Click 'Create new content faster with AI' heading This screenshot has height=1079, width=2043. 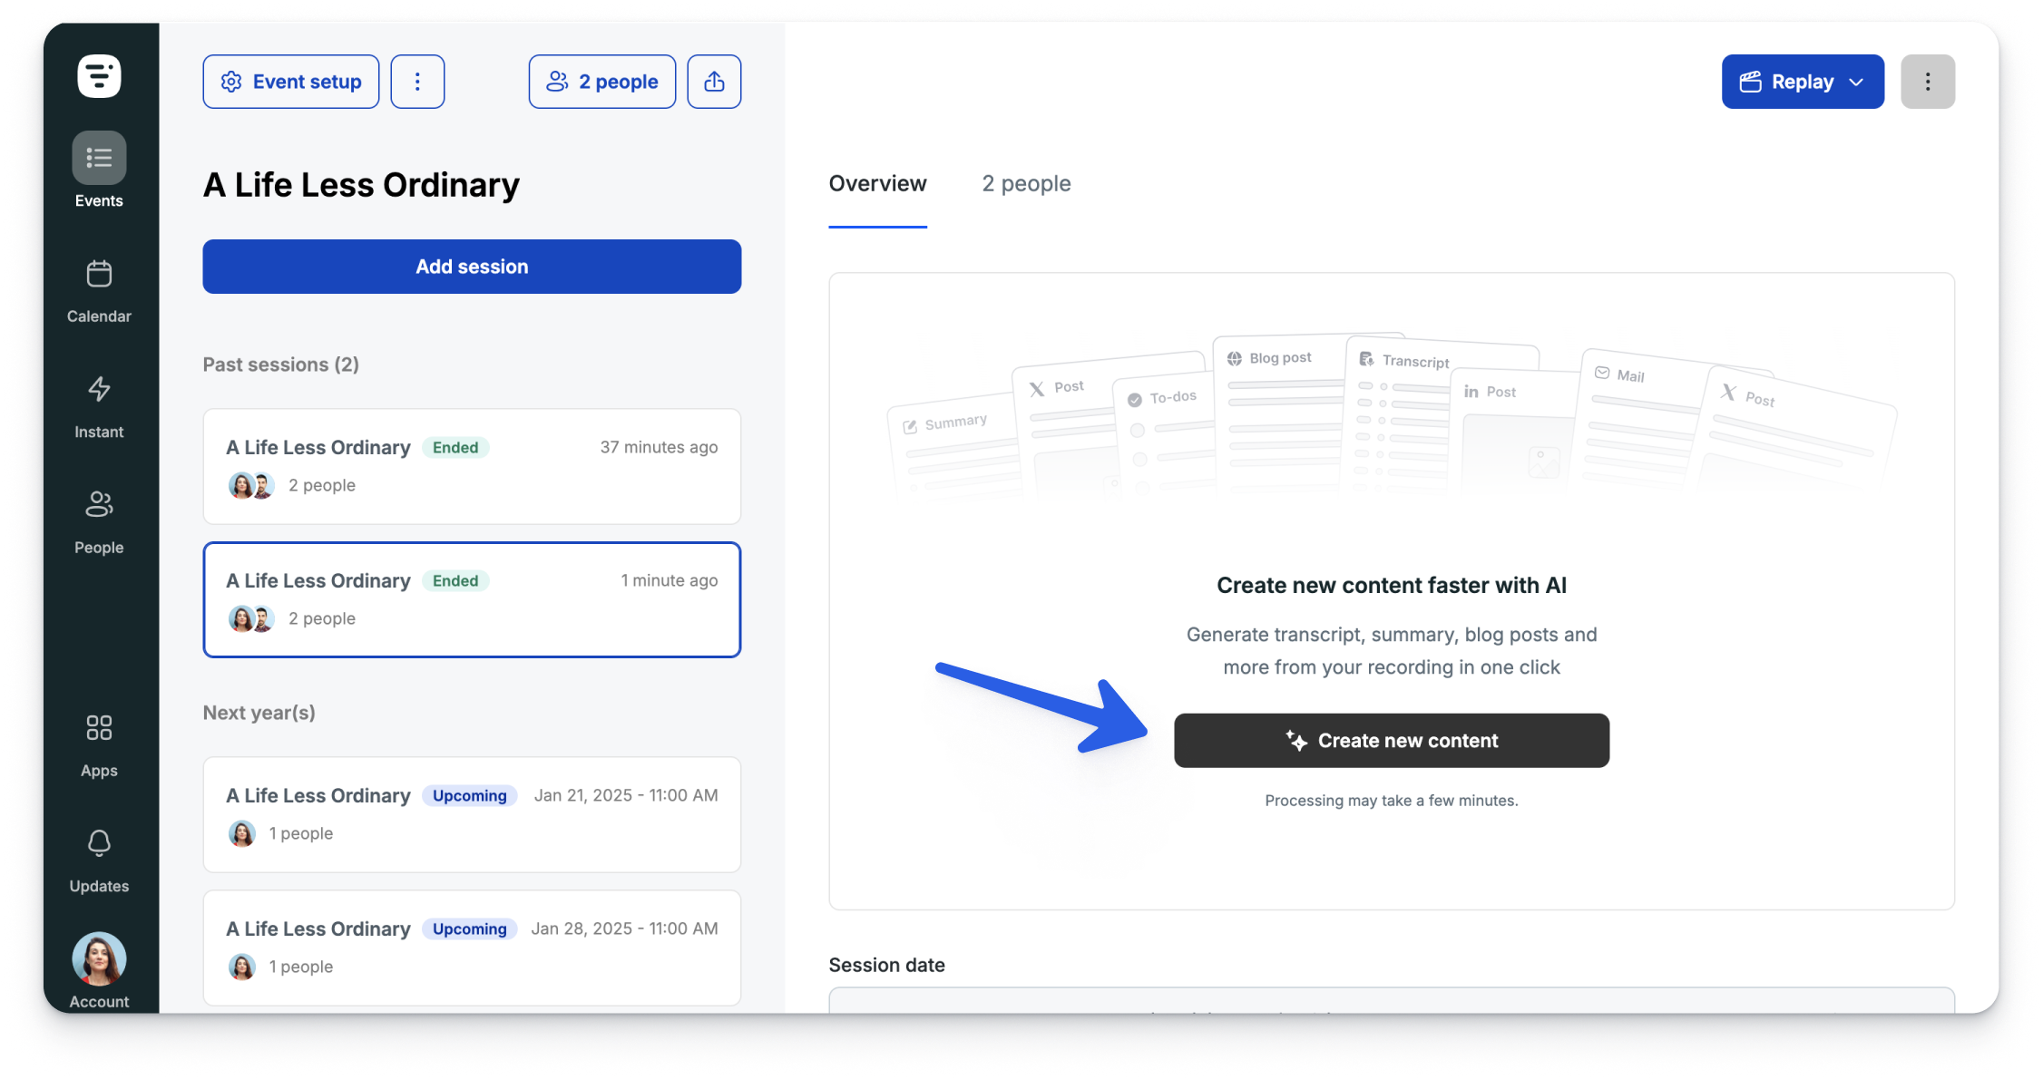point(1391,586)
